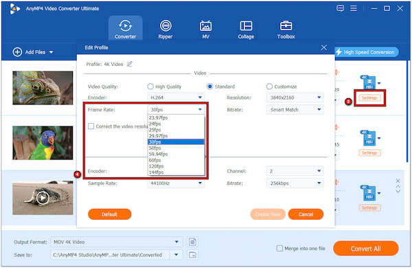Choose 120fps from frame rate list

click(x=176, y=166)
